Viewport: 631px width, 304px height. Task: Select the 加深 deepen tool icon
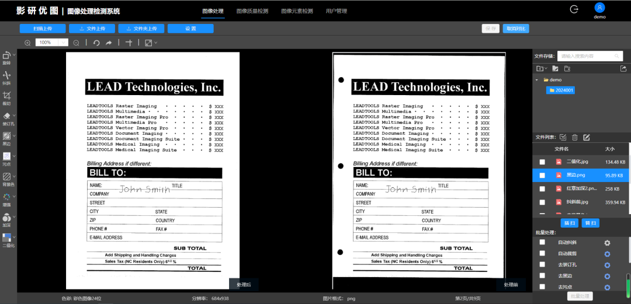pyautogui.click(x=6, y=217)
